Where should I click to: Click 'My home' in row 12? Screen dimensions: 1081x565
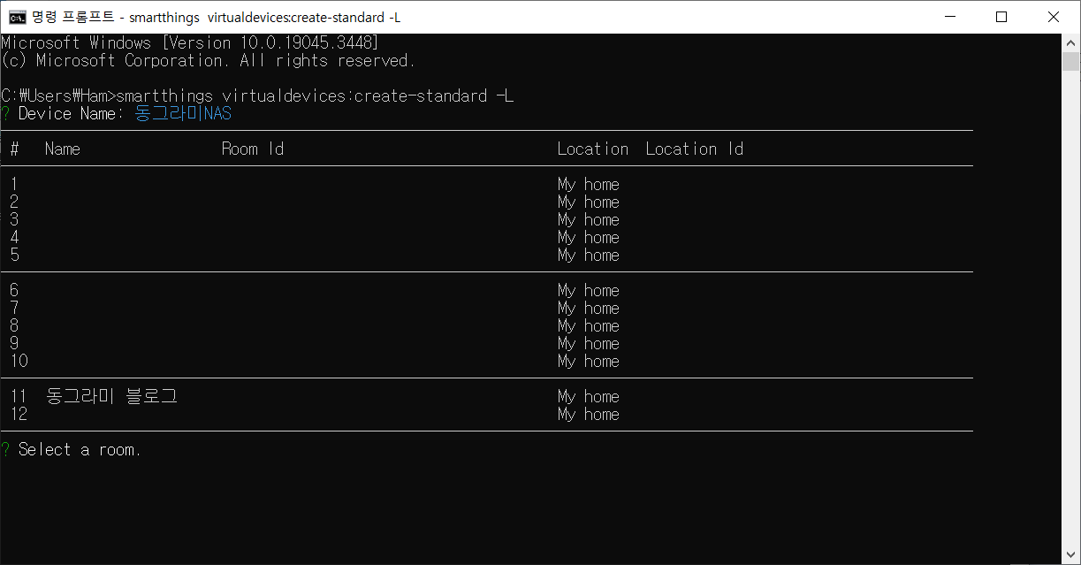coord(589,414)
